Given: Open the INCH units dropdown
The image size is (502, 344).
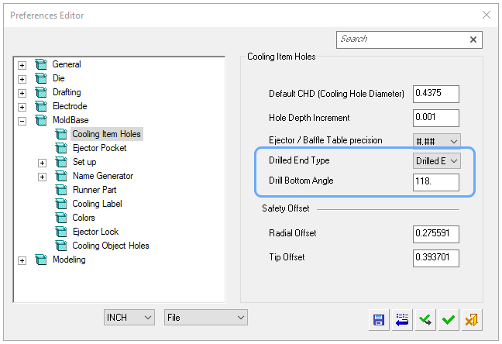Looking at the screenshot, I should pos(129,318).
